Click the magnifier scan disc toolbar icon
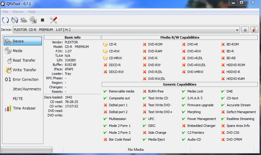 coord(33,20)
